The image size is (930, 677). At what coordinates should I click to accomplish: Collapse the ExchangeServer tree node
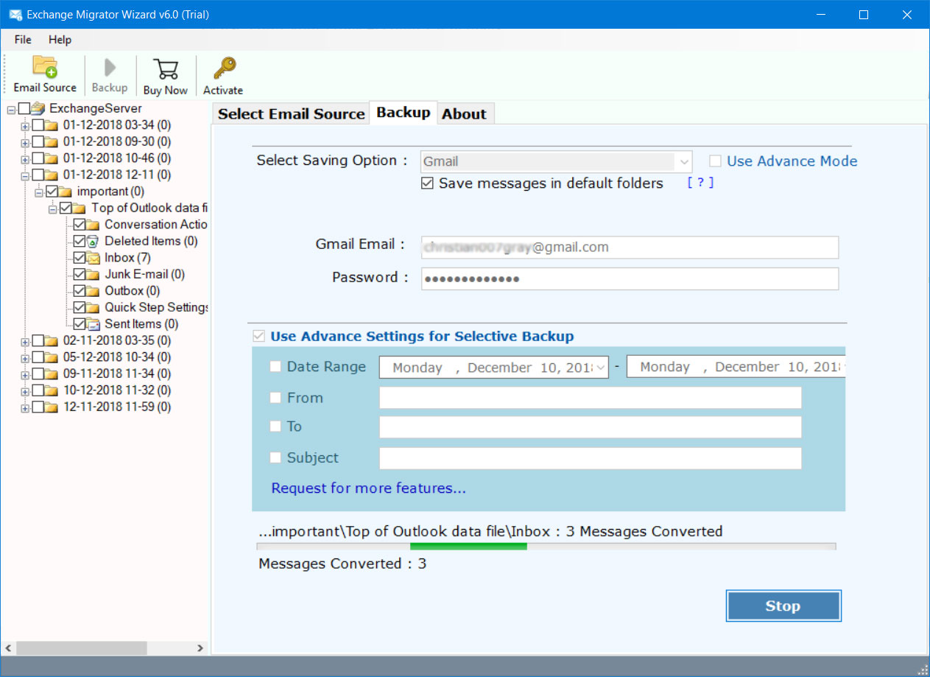(11, 109)
